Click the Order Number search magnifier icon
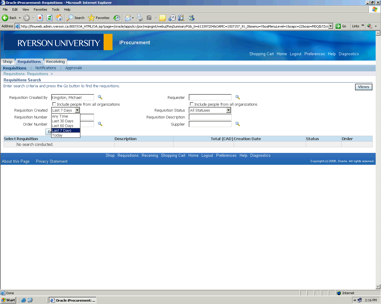The image size is (381, 304). coord(100,124)
